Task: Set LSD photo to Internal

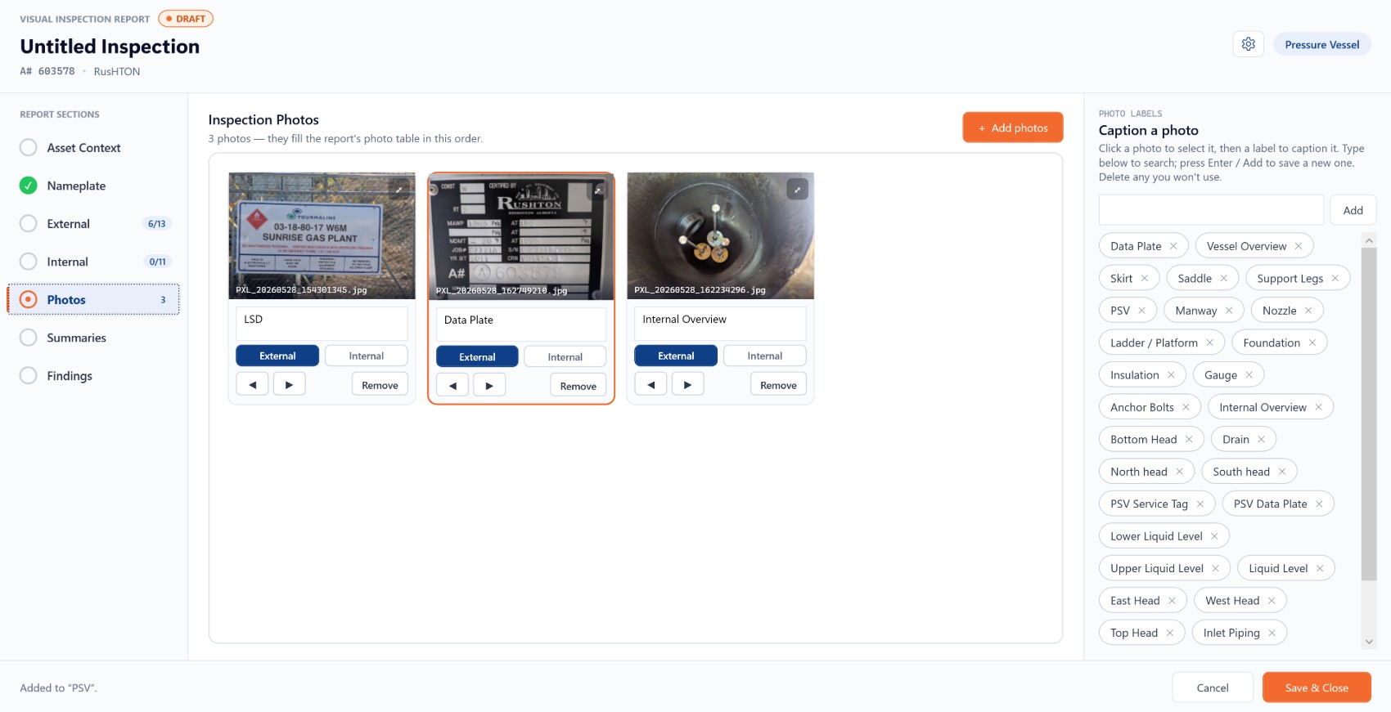Action: tap(366, 356)
